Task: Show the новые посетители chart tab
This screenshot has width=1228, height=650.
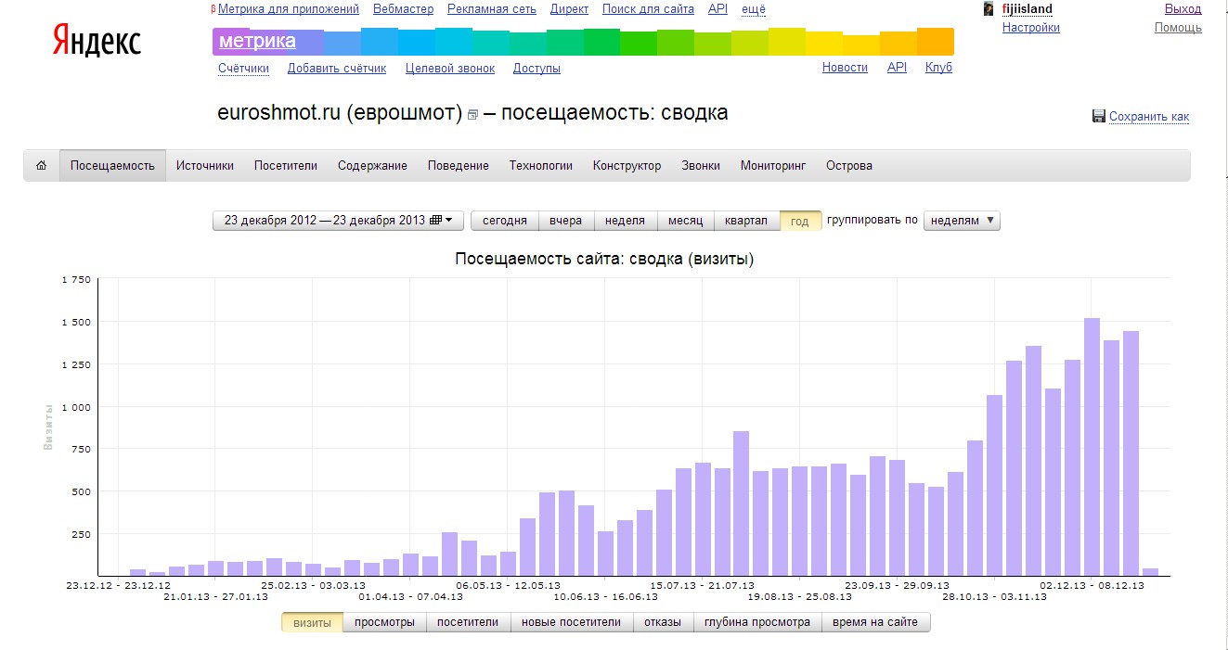Action: (x=572, y=622)
